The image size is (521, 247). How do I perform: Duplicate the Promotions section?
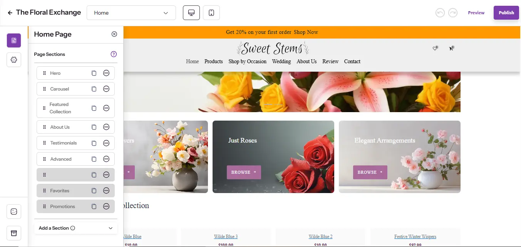pyautogui.click(x=94, y=207)
